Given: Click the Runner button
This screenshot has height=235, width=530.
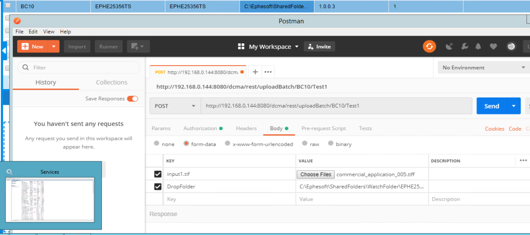Looking at the screenshot, I should point(109,47).
